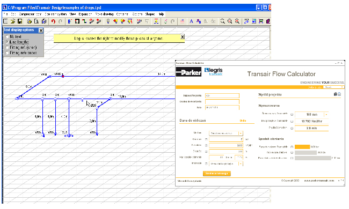Click the longest gray pressure drop bar
The height and width of the screenshot is (209, 349).
pos(312,158)
